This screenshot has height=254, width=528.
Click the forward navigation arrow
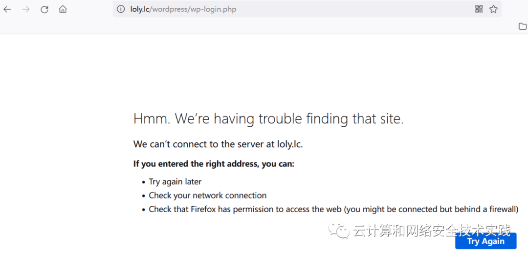coord(25,9)
